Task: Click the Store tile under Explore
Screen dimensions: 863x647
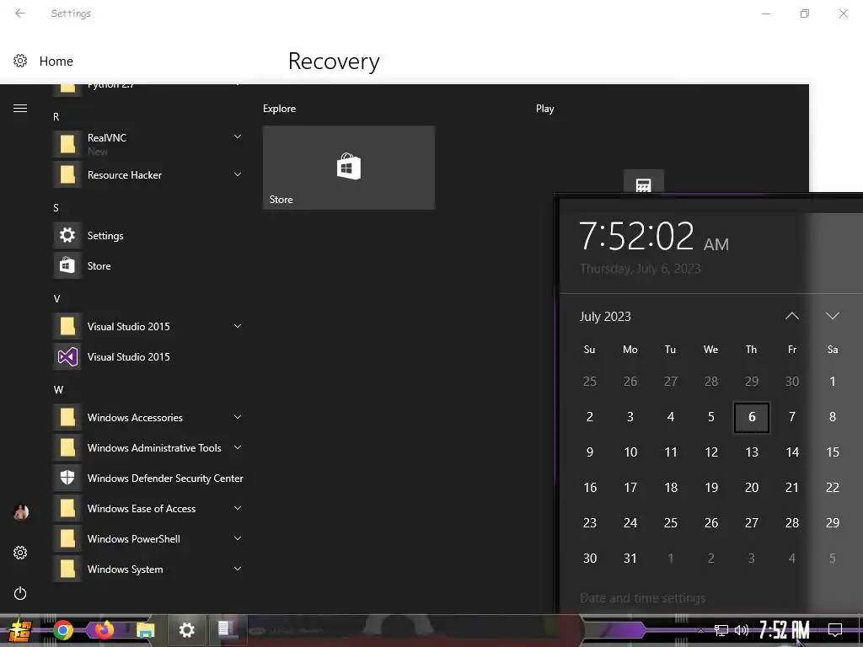Action: click(348, 168)
